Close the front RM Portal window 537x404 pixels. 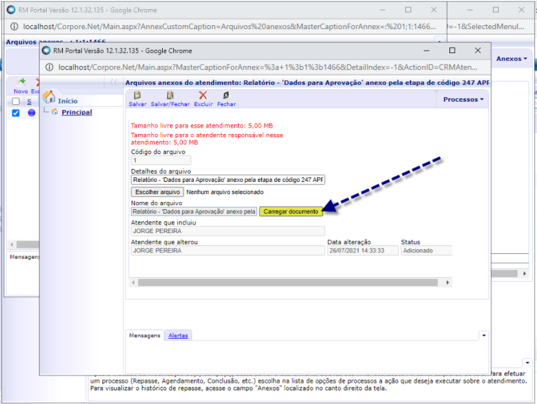point(478,50)
